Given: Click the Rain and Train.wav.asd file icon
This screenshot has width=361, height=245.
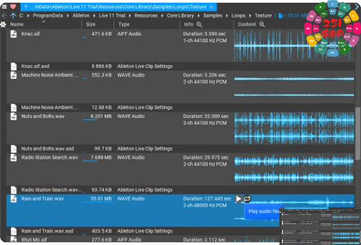Looking at the screenshot, I should point(13,232).
